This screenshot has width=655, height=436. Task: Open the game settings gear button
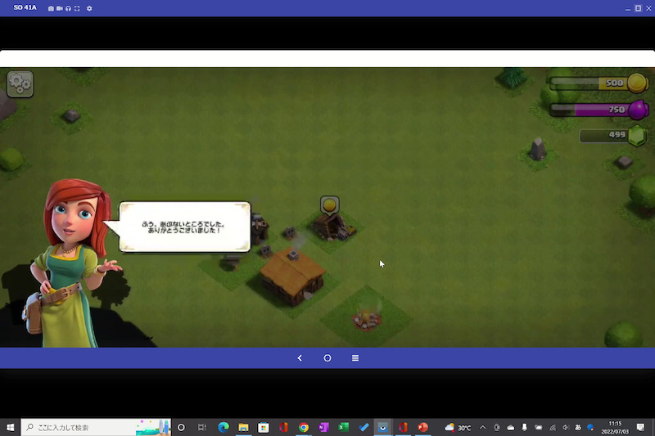coord(20,83)
